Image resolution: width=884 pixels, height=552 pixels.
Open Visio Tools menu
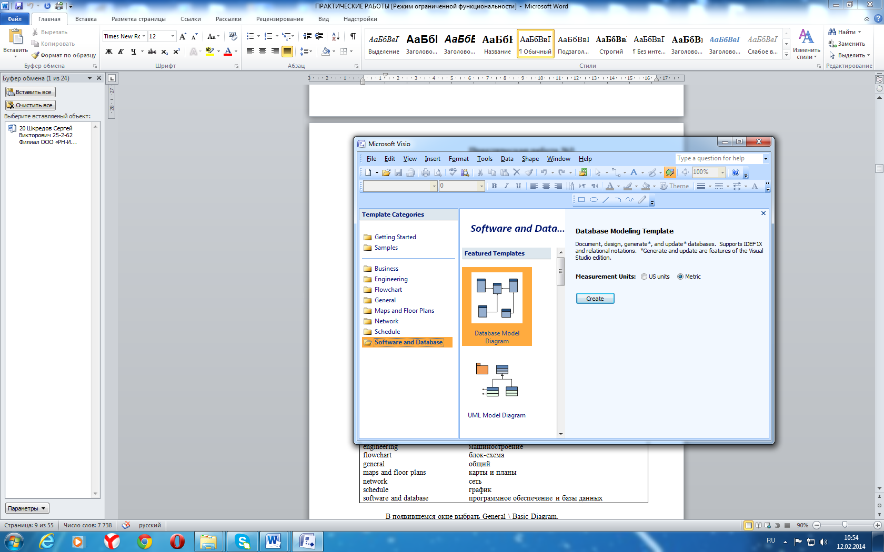485,159
